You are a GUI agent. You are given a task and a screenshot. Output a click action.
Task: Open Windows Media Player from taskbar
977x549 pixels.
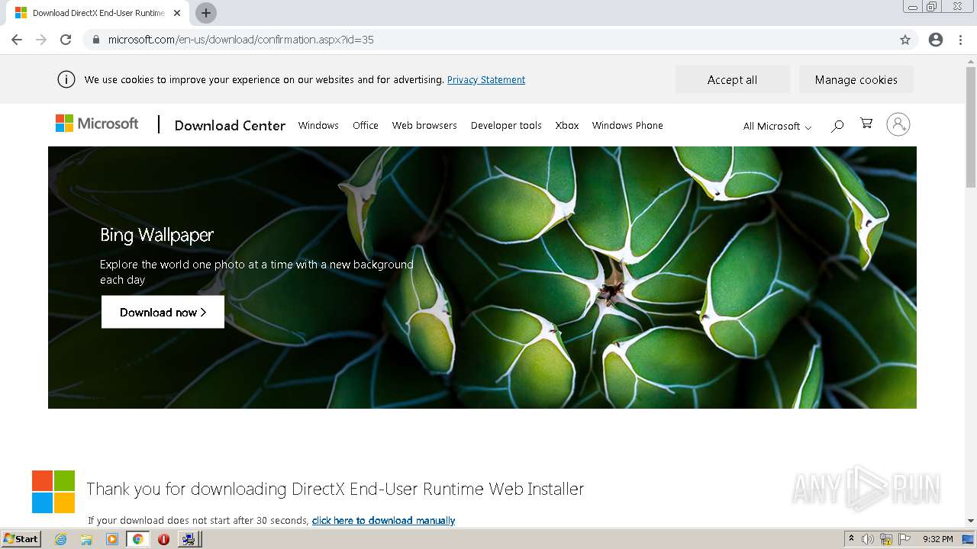click(x=112, y=539)
